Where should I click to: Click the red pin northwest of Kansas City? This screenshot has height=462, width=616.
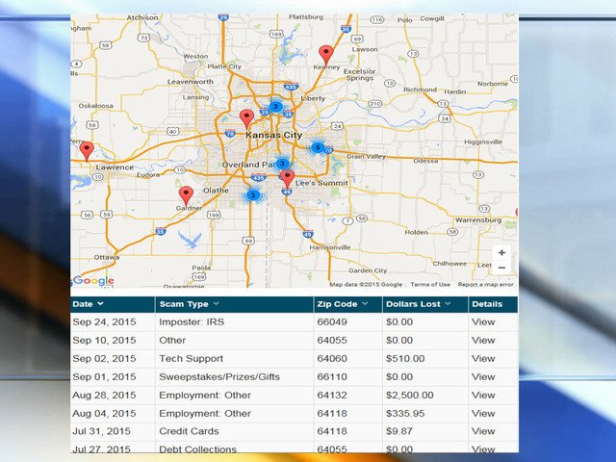[x=246, y=119]
